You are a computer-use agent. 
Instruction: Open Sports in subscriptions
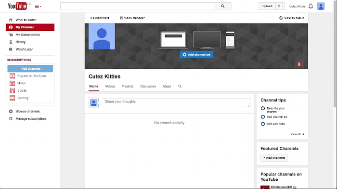tap(22, 90)
